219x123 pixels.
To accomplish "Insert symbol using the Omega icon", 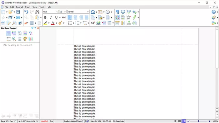I will pyautogui.click(x=93, y=12).
